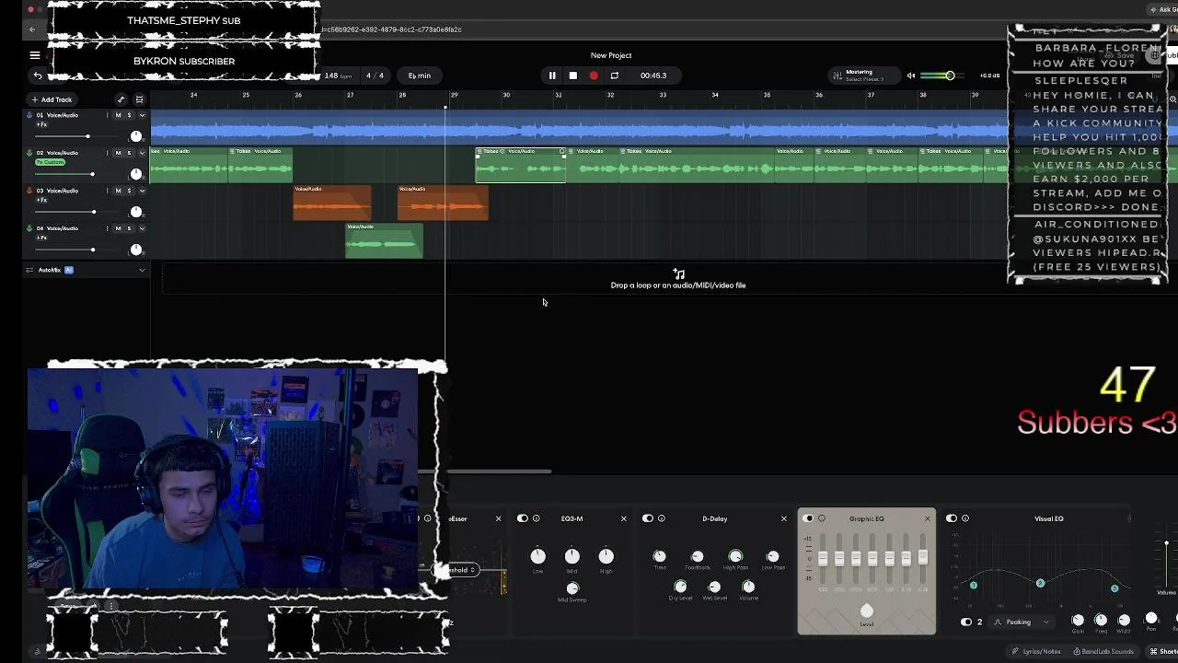
Task: Open the E♭ min key selector
Action: (420, 76)
